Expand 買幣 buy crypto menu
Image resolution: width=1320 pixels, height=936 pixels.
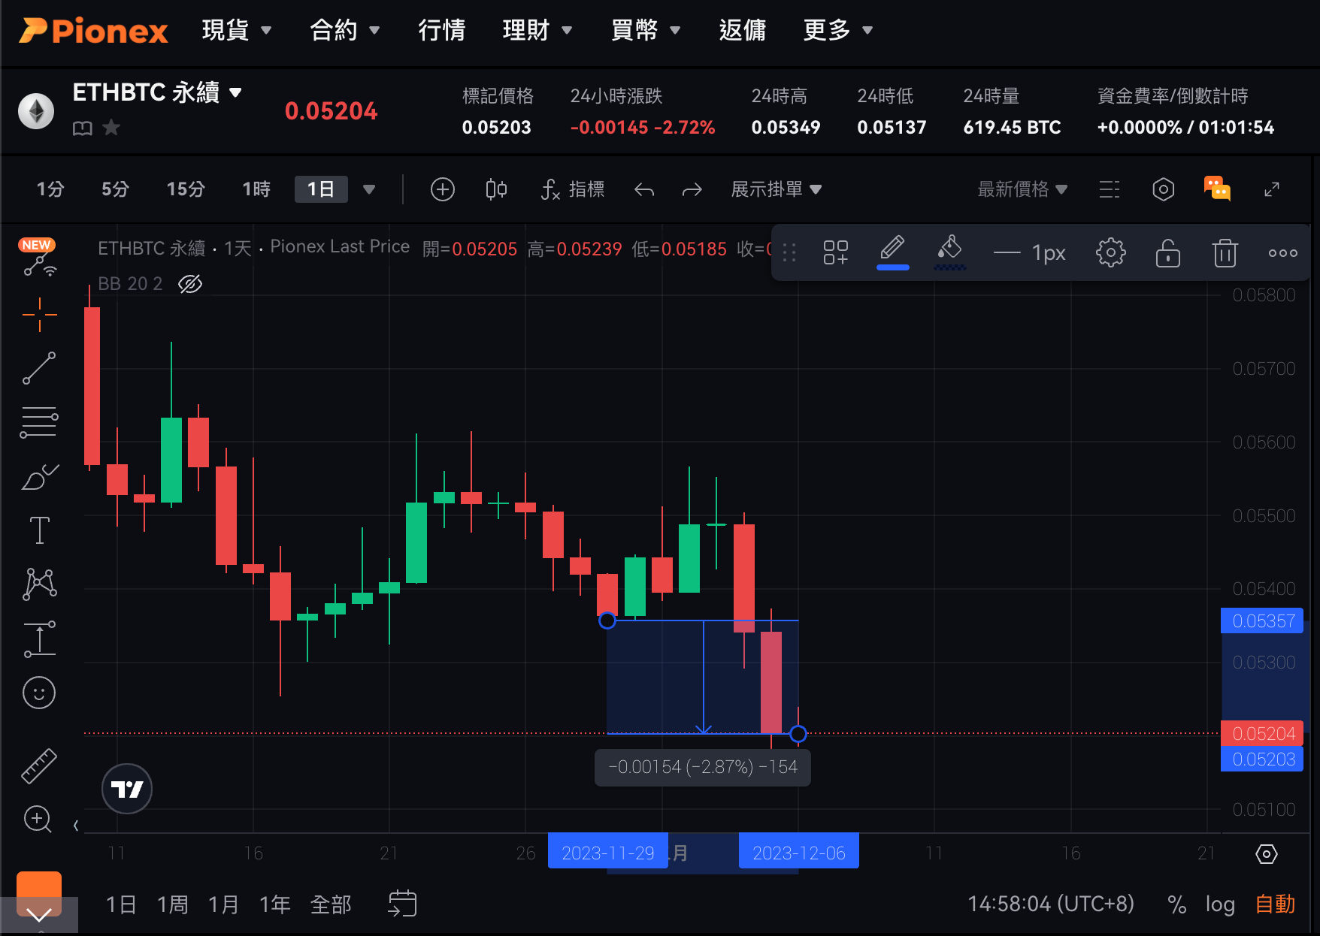pyautogui.click(x=646, y=30)
